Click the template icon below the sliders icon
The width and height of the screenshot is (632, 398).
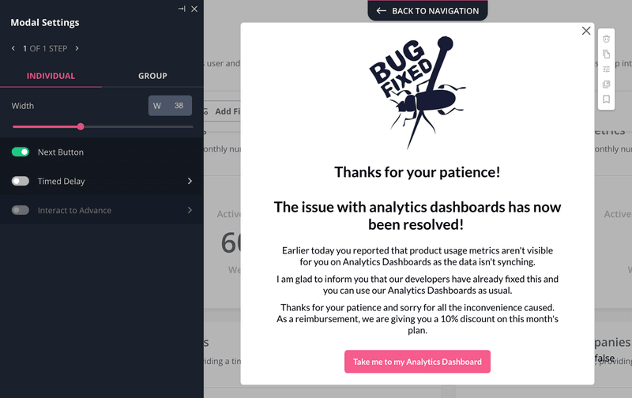tap(606, 84)
